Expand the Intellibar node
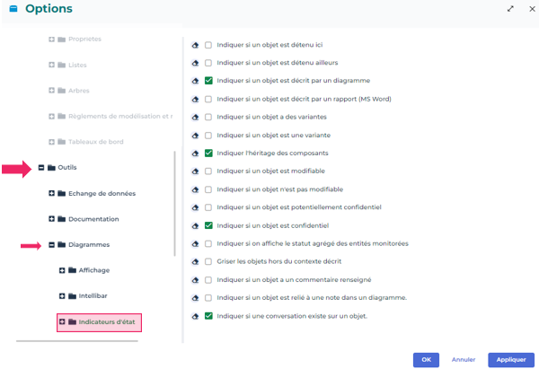This screenshot has width=539, height=369. (62, 295)
